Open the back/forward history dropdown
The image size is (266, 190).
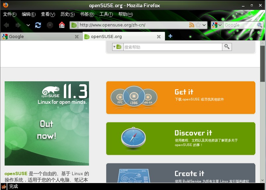[x=28, y=25]
